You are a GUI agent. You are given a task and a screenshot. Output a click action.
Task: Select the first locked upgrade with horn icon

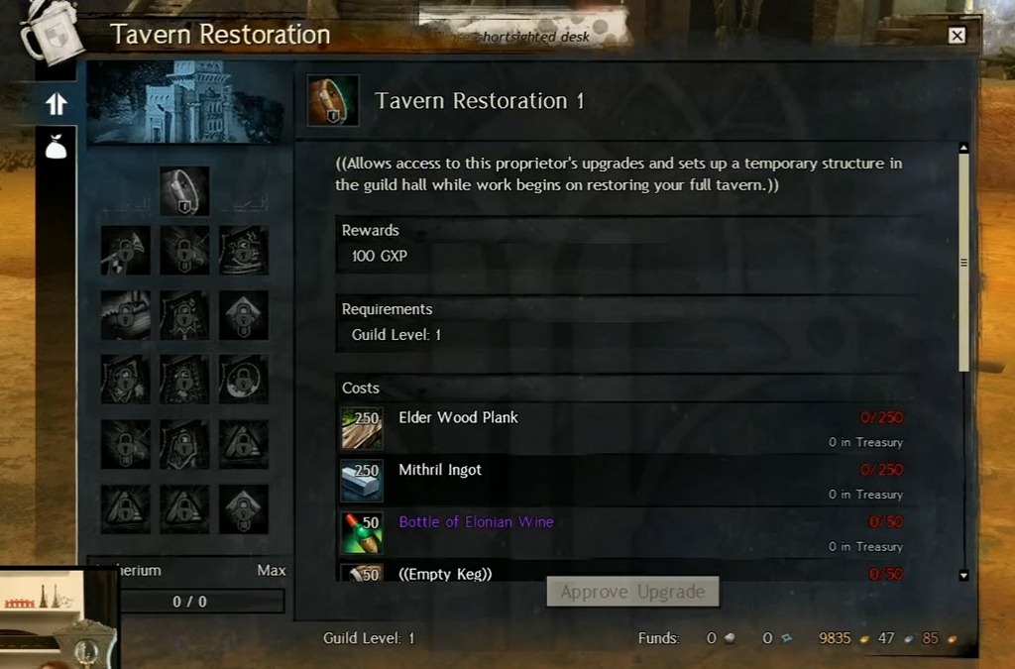(126, 251)
